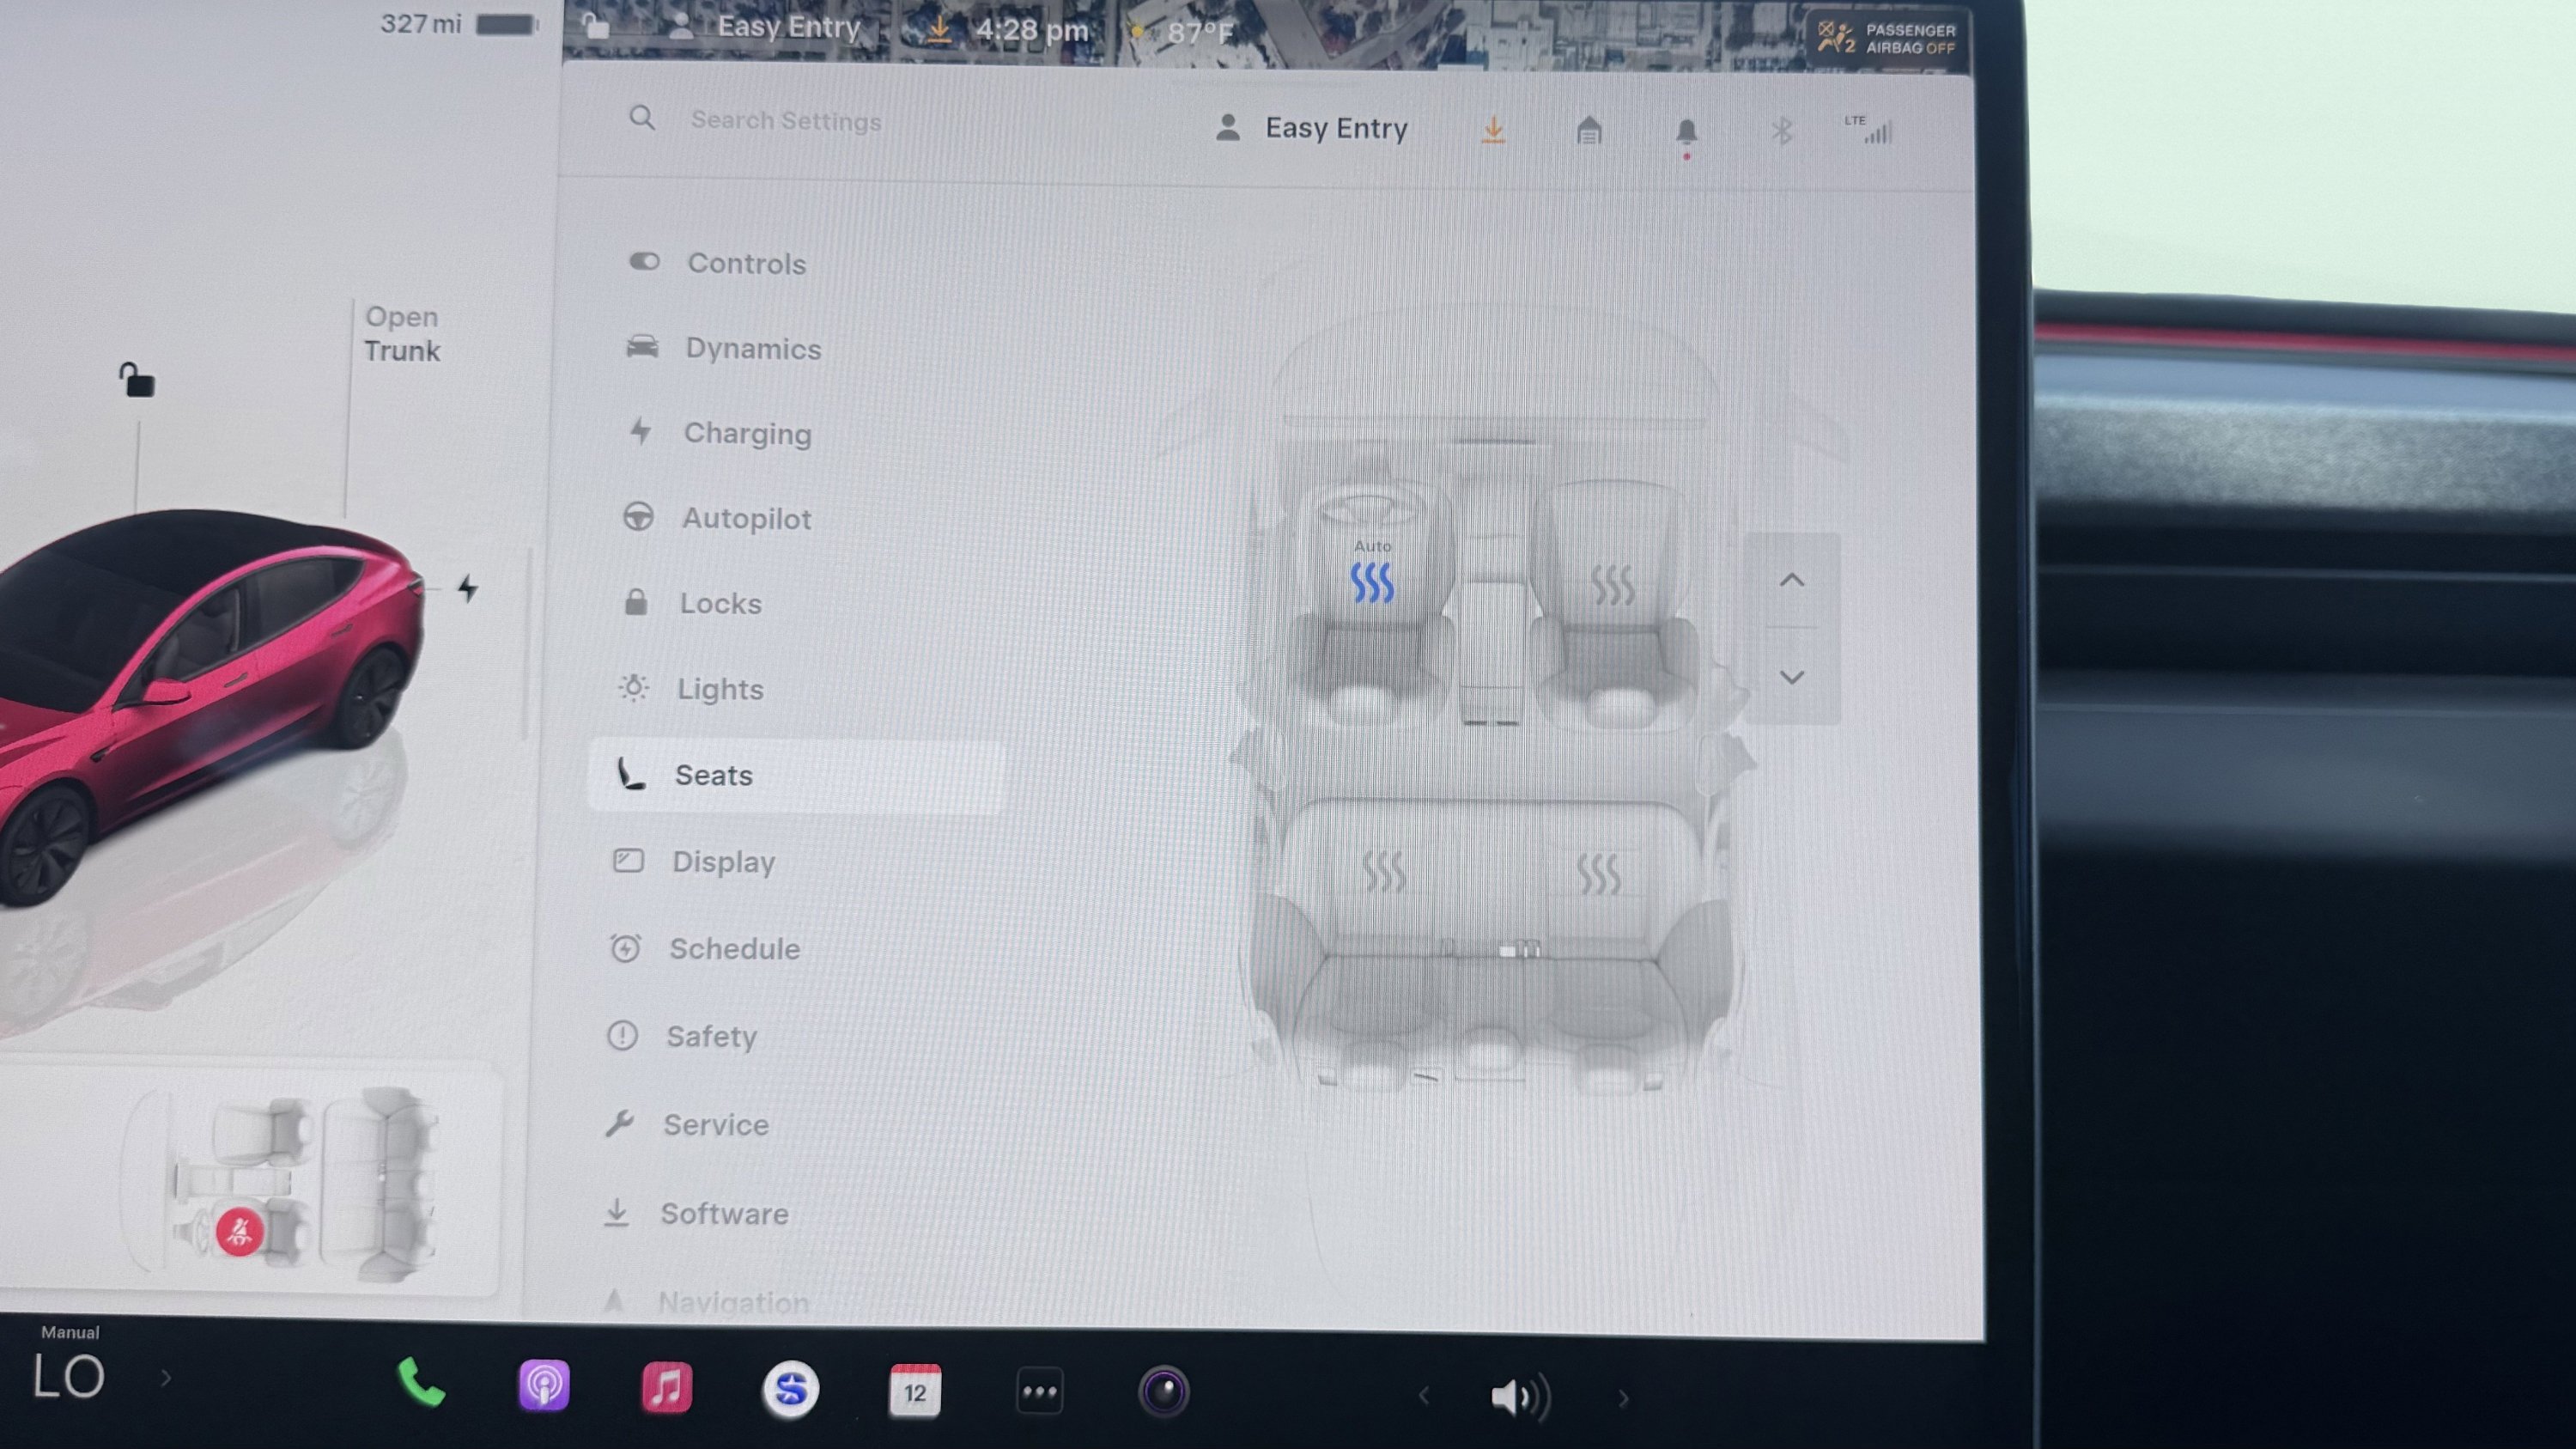Click the up chevron beside the front seats

tap(1792, 580)
